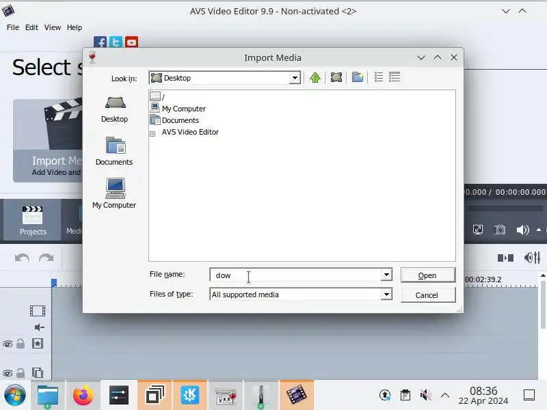Viewport: 547px width, 410px height.
Task: Open the Twitter share icon
Action: click(x=116, y=42)
